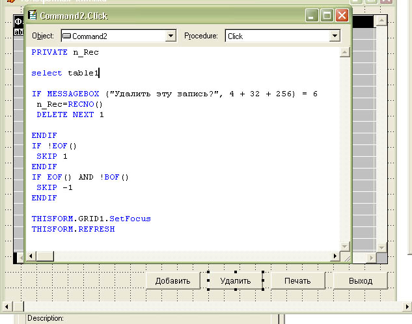
Task: Click the code window title bar icon
Action: [x=33, y=15]
